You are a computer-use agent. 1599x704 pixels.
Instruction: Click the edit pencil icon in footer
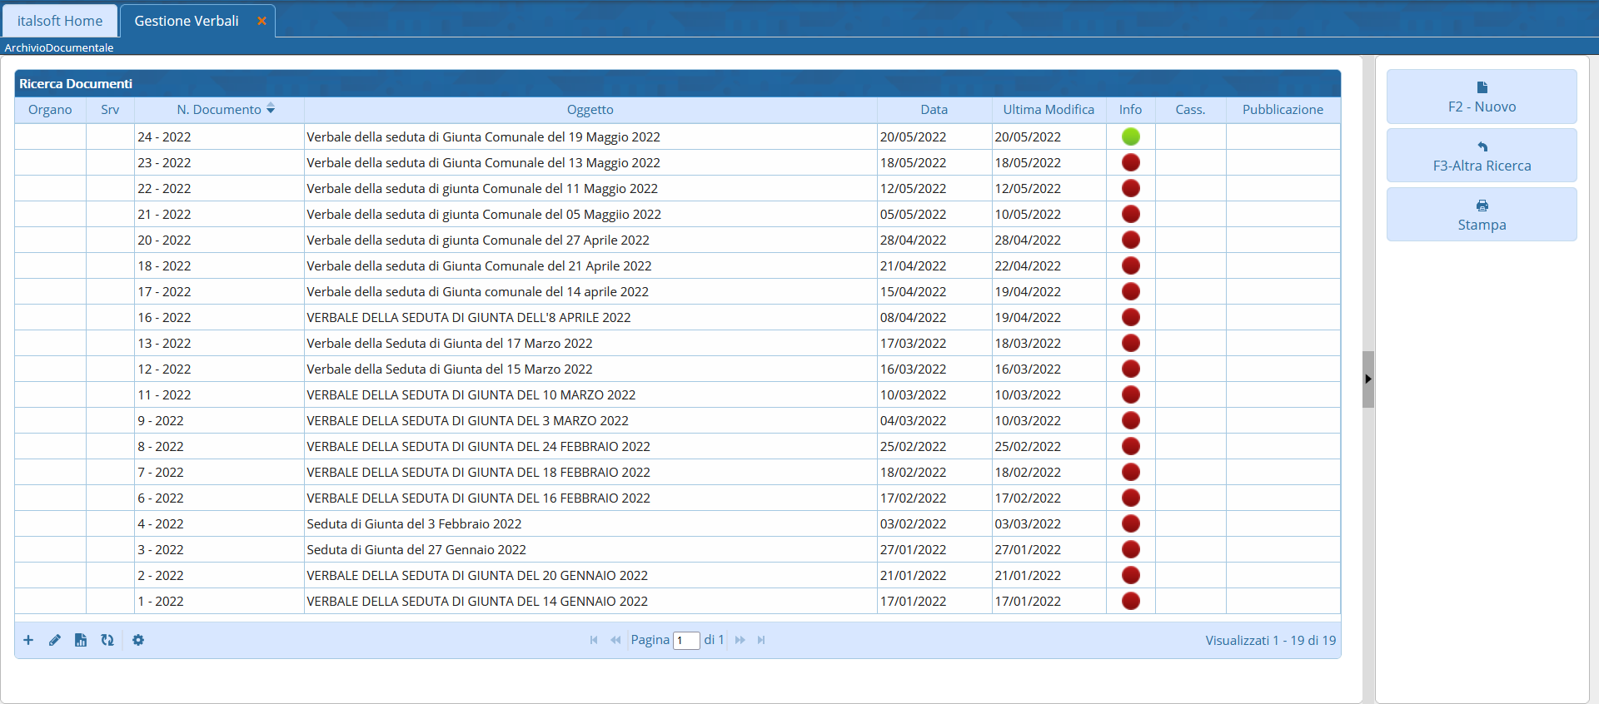click(55, 640)
